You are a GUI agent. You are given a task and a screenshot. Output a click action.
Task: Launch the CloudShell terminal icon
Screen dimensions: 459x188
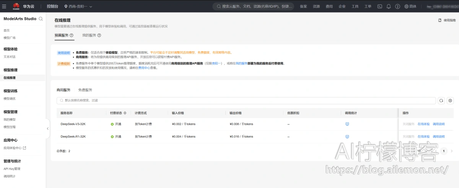(x=379, y=6)
